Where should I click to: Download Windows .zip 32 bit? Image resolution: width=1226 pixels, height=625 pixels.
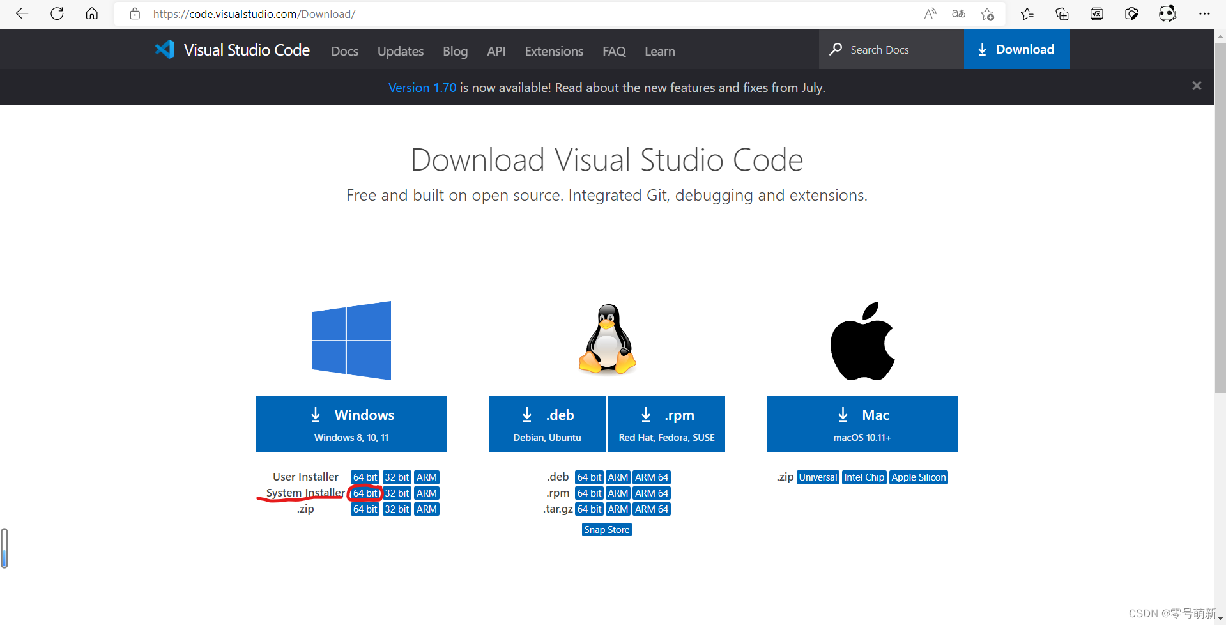pyautogui.click(x=397, y=509)
